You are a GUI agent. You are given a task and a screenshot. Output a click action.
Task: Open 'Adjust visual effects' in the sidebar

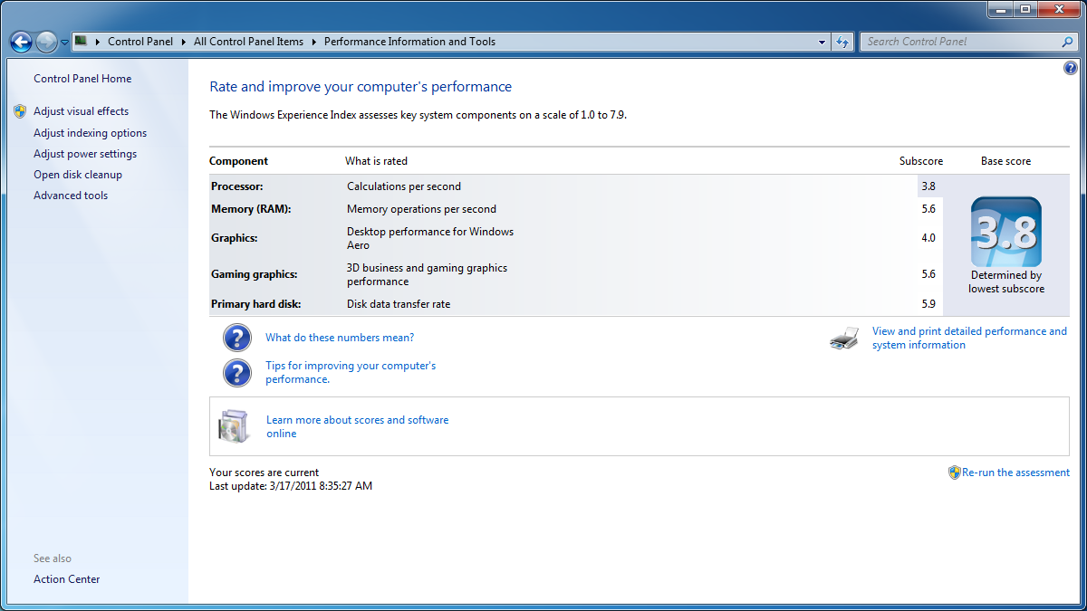click(81, 111)
